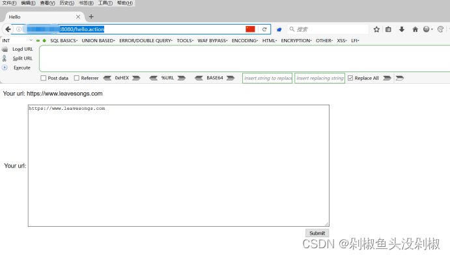Close the Hello tab
The width and height of the screenshot is (450, 256).
point(78,17)
